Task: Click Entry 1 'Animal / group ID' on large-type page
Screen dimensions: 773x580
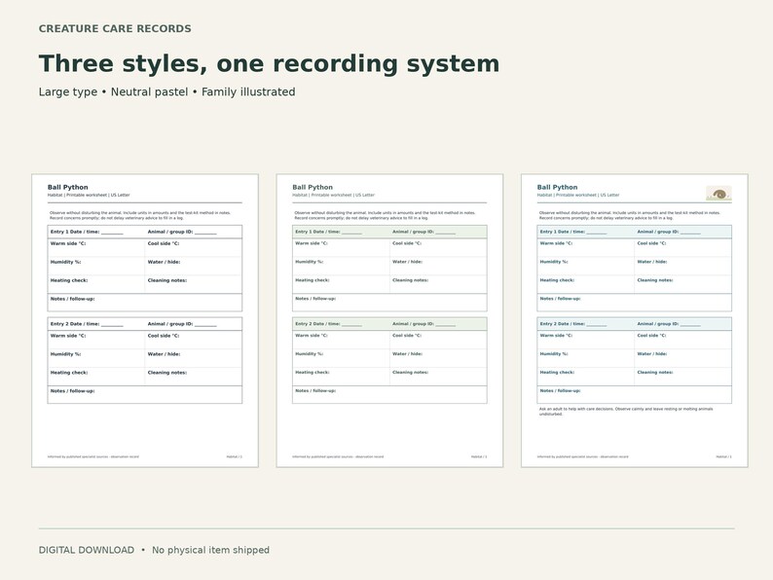Action: click(182, 232)
